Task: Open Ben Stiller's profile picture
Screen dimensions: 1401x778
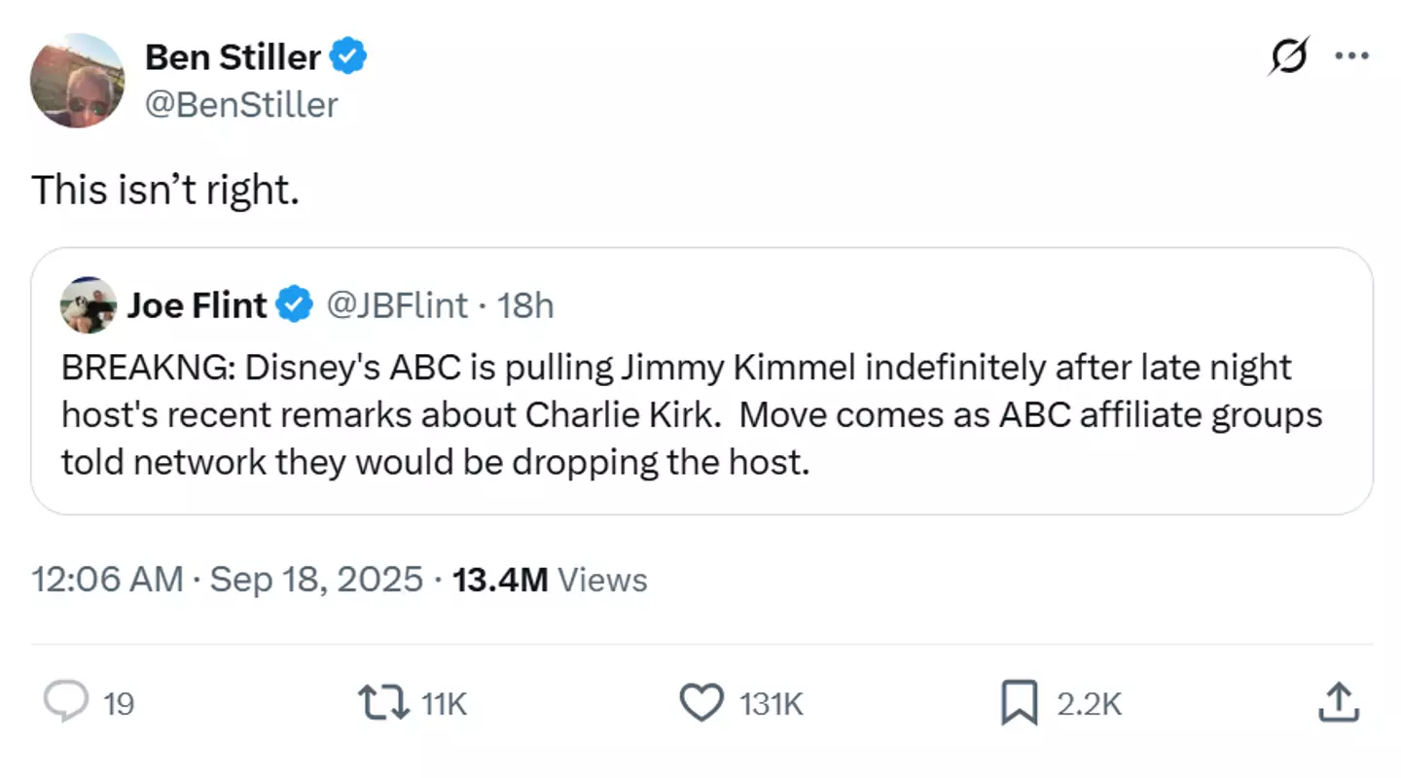Action: coord(78,81)
